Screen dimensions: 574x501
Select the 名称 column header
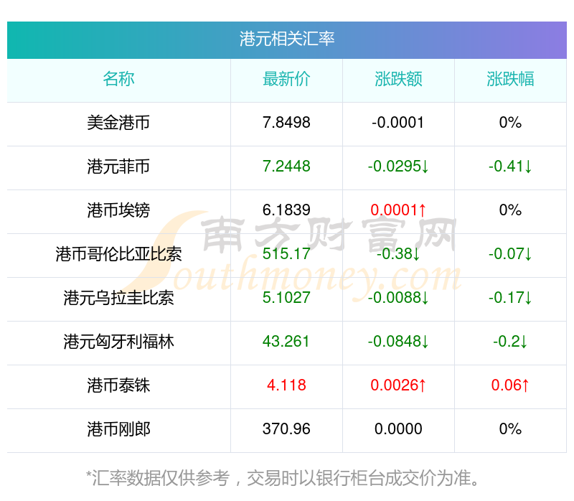pyautogui.click(x=118, y=79)
